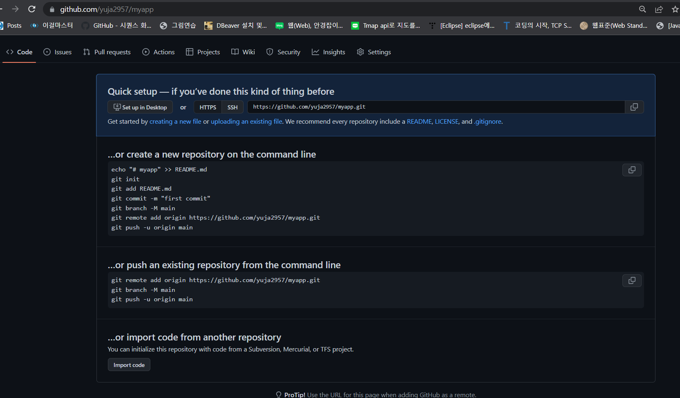Open the README link
This screenshot has height=398, width=680.
coord(419,122)
